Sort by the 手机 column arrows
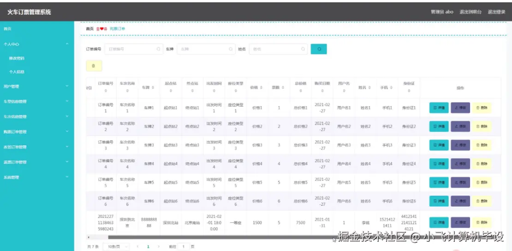Image resolution: width=512 pixels, height=251 pixels. tap(391, 88)
